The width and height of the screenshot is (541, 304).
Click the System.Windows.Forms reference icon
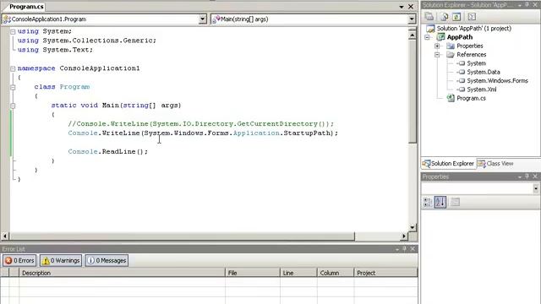462,81
